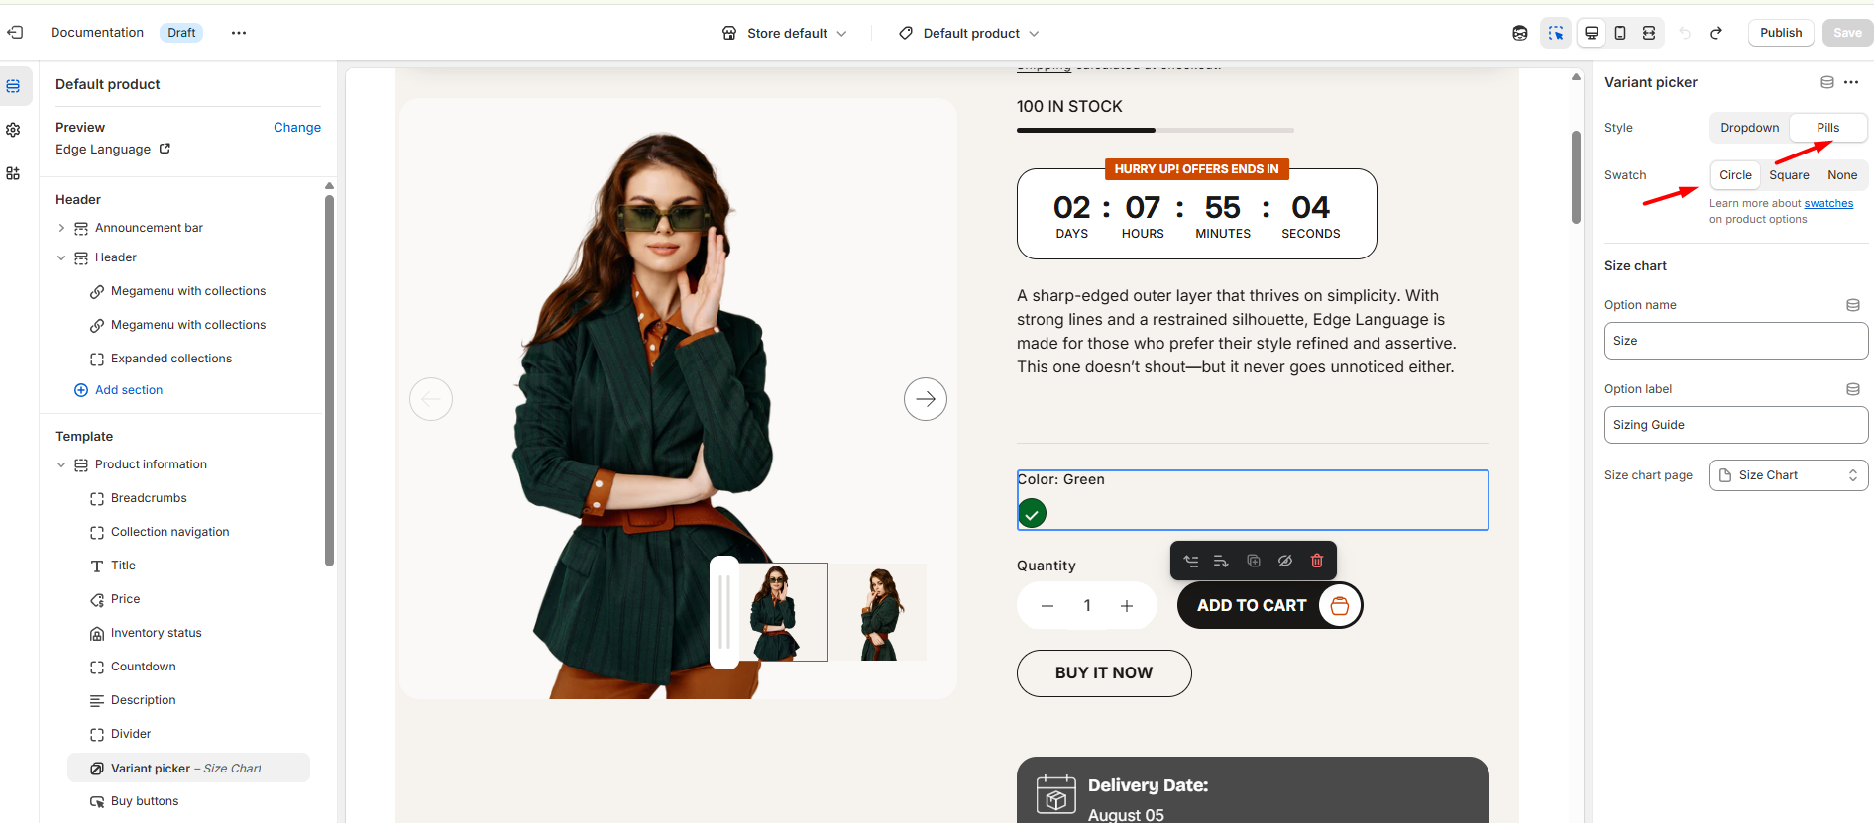Move block down in floating toolbar
Screen dimensions: 1874x823
coord(1222,561)
